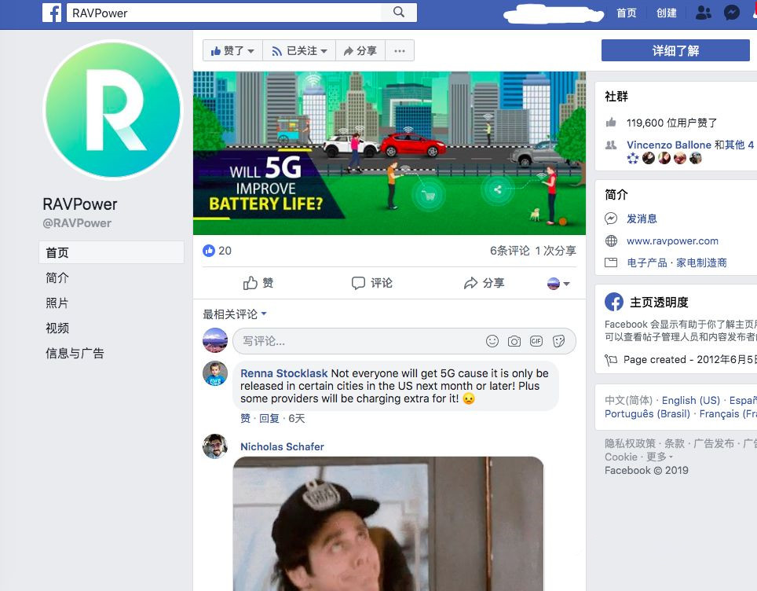Open the ... more options menu
757x591 pixels.
coord(400,50)
